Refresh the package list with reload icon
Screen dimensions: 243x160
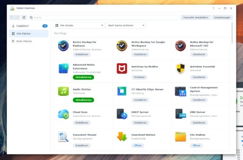[24, 17]
